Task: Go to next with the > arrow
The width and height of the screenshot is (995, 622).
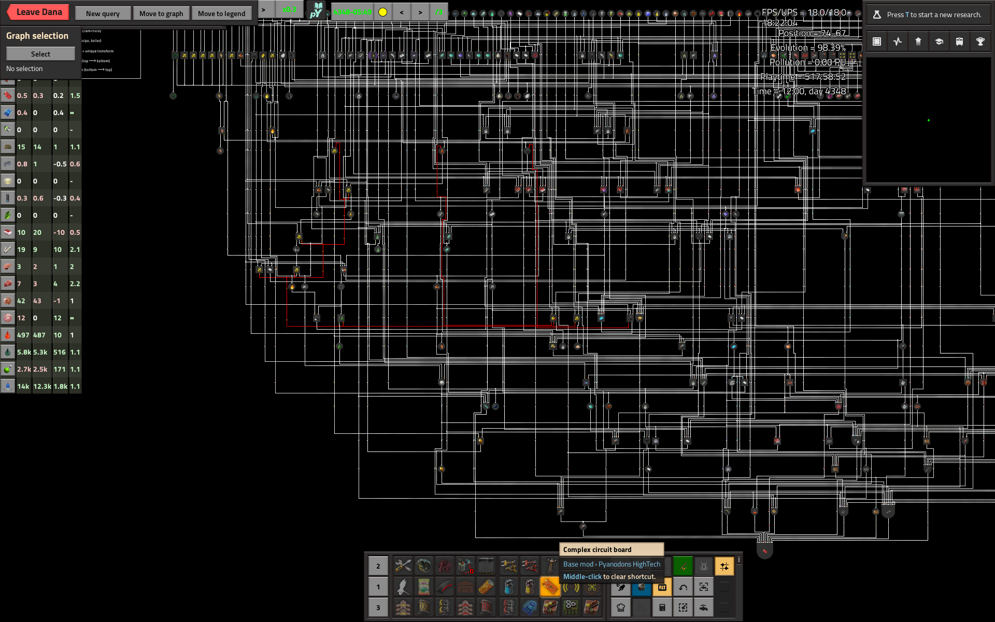Action: 420,12
